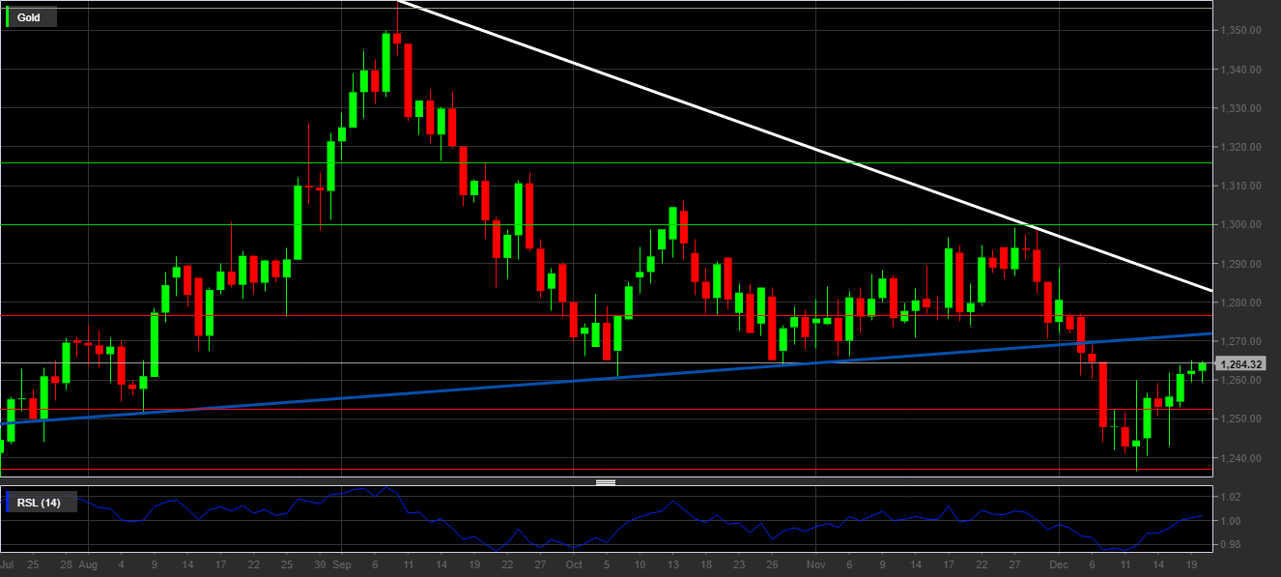Click the panel divider grip handle
The height and width of the screenshot is (577, 1281).
click(606, 482)
